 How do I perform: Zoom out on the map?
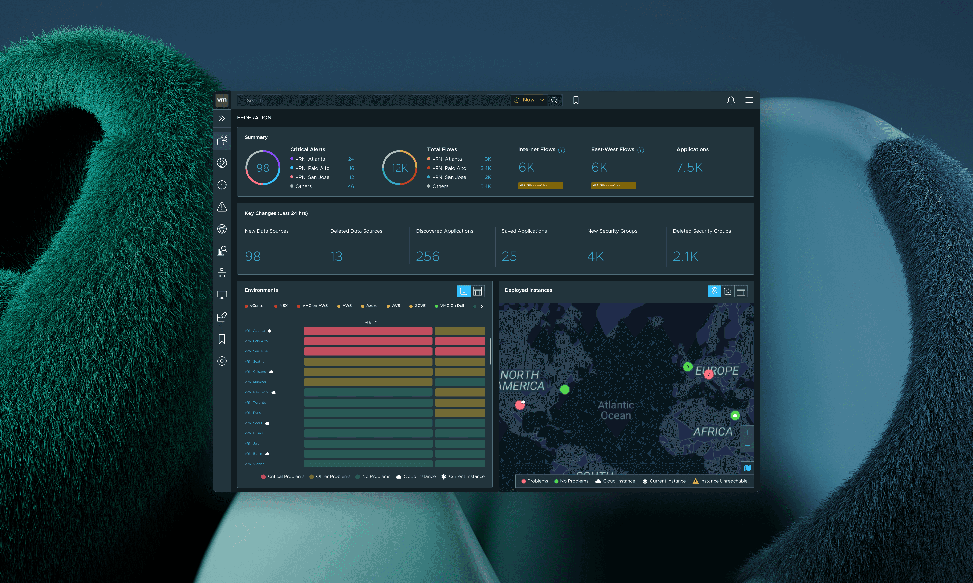pos(747,446)
